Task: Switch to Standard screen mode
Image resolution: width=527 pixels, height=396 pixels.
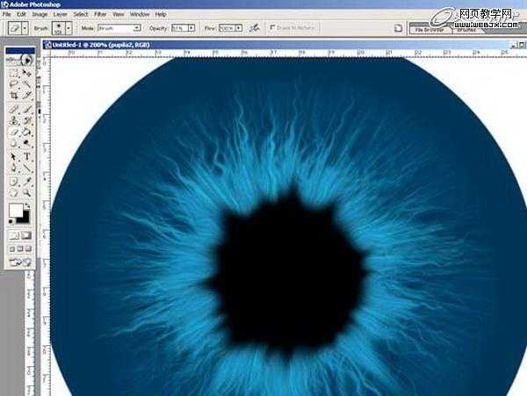Action: click(x=11, y=249)
